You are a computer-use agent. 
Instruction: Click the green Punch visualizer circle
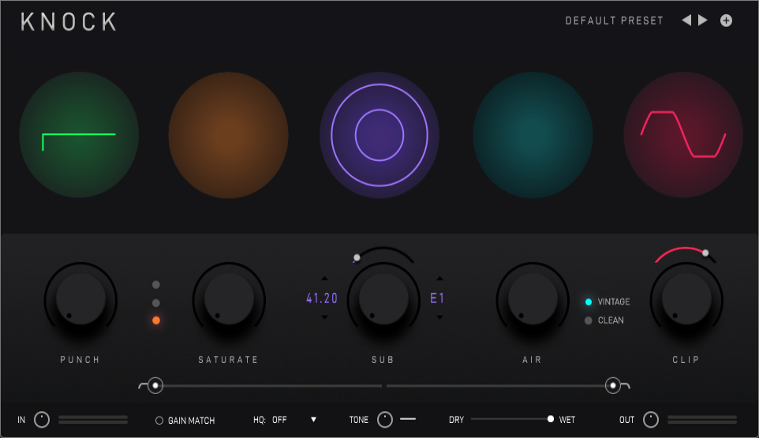pyautogui.click(x=79, y=137)
